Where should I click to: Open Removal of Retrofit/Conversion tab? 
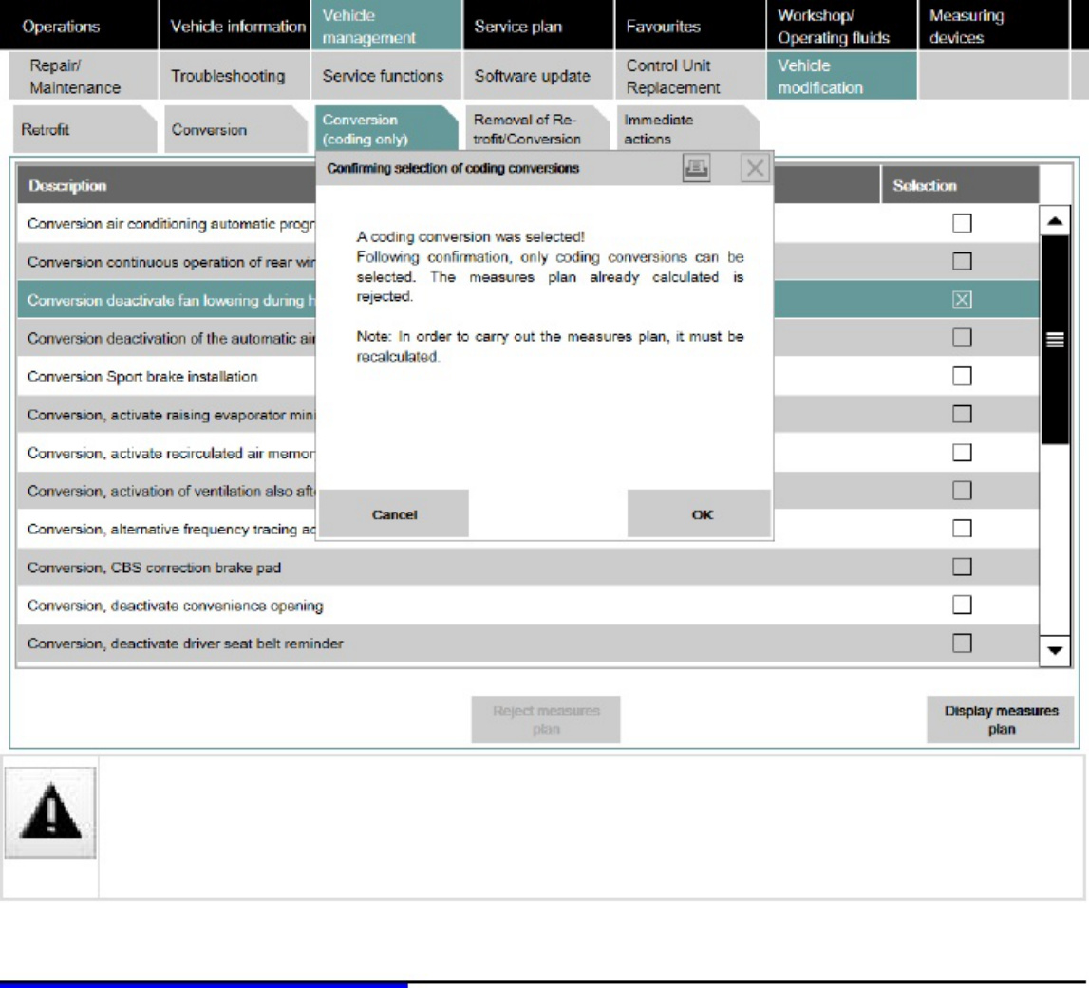pyautogui.click(x=537, y=129)
